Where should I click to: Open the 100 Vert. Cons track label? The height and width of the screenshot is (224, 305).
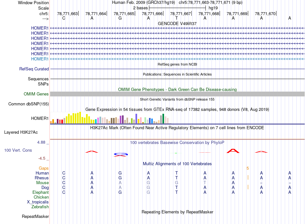point(18,150)
